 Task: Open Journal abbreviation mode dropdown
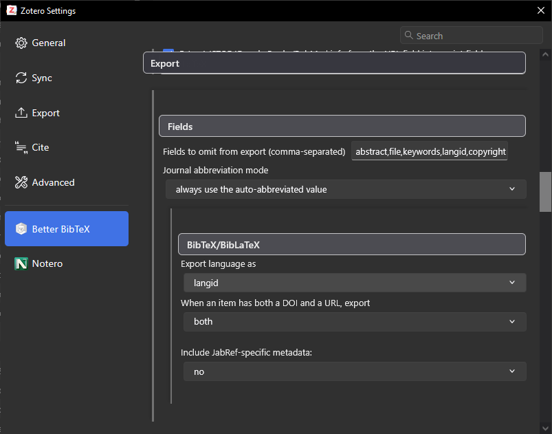(x=346, y=189)
